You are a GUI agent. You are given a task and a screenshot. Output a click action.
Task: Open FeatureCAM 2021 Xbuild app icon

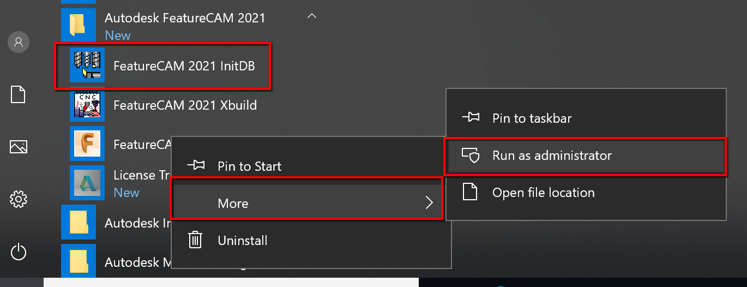(x=87, y=105)
